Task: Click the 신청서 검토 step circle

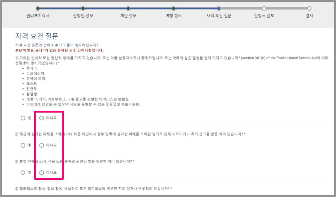Action: (263, 9)
